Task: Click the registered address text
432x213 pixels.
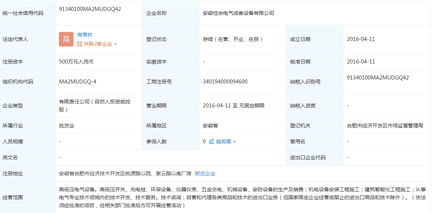Action: 125,173
